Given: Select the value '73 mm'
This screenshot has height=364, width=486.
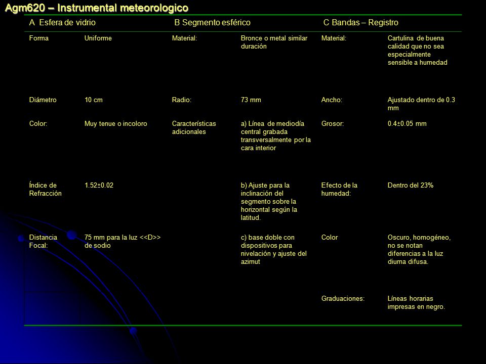Looking at the screenshot, I should [251, 100].
